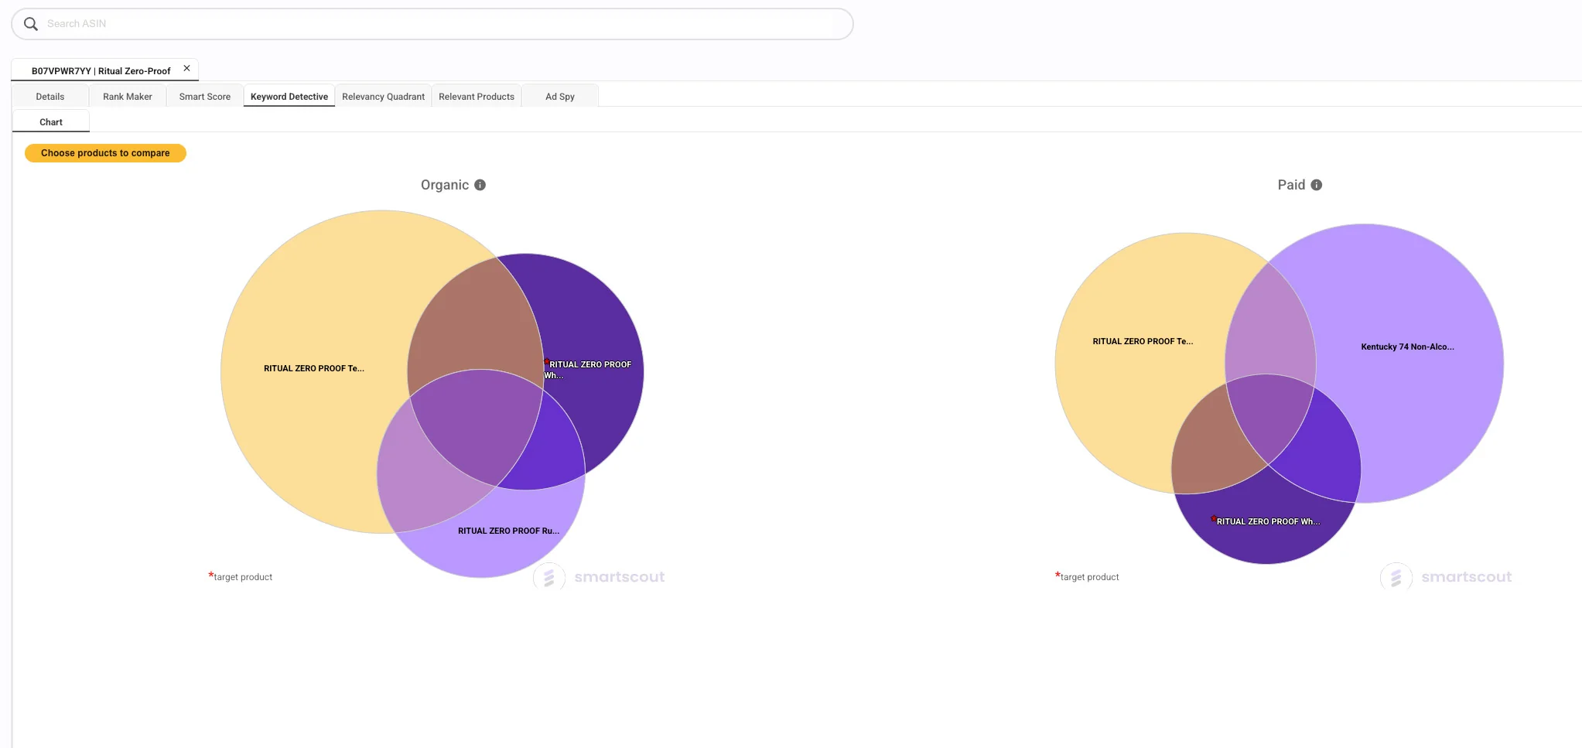This screenshot has height=748, width=1582.
Task: Select the Chart sub-tab
Action: coord(51,122)
